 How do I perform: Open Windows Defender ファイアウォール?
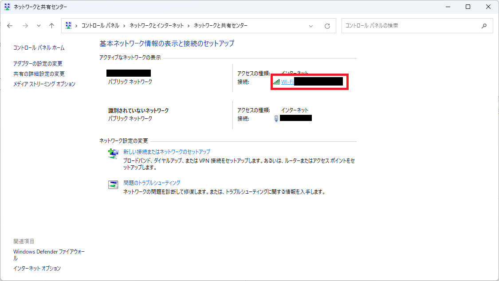point(49,255)
